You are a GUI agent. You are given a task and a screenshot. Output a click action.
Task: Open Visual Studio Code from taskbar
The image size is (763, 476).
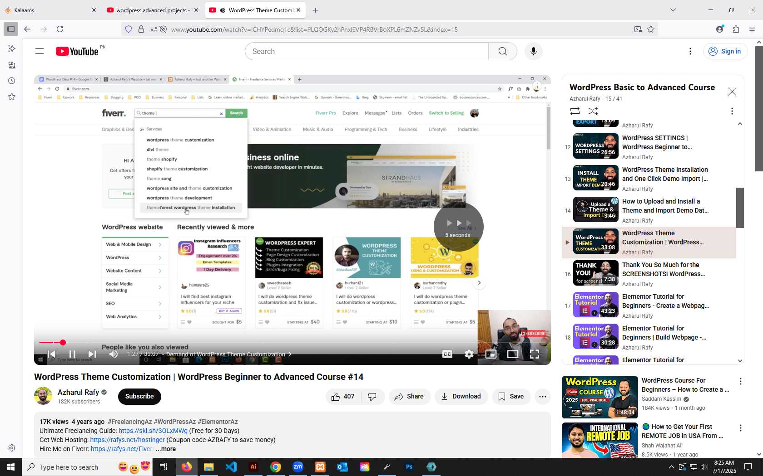pos(231,467)
